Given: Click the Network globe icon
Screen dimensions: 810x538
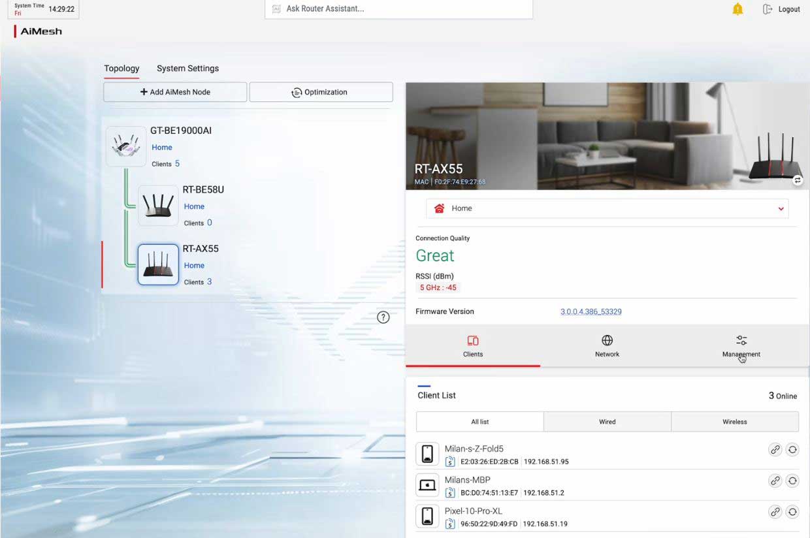Looking at the screenshot, I should [607, 340].
